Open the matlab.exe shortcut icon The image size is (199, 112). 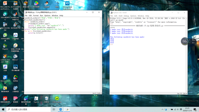[16, 16]
